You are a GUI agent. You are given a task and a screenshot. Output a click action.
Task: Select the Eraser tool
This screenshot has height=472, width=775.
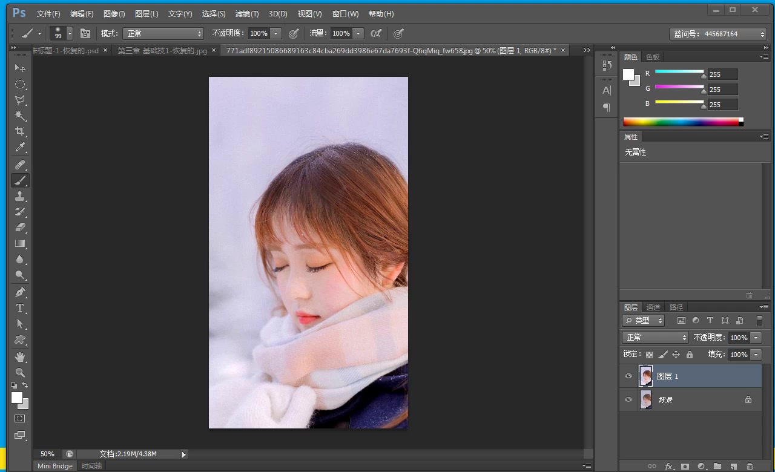click(20, 228)
